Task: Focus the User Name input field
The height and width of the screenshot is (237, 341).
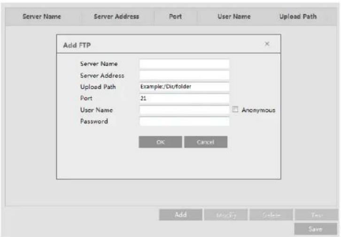Action: (184, 110)
